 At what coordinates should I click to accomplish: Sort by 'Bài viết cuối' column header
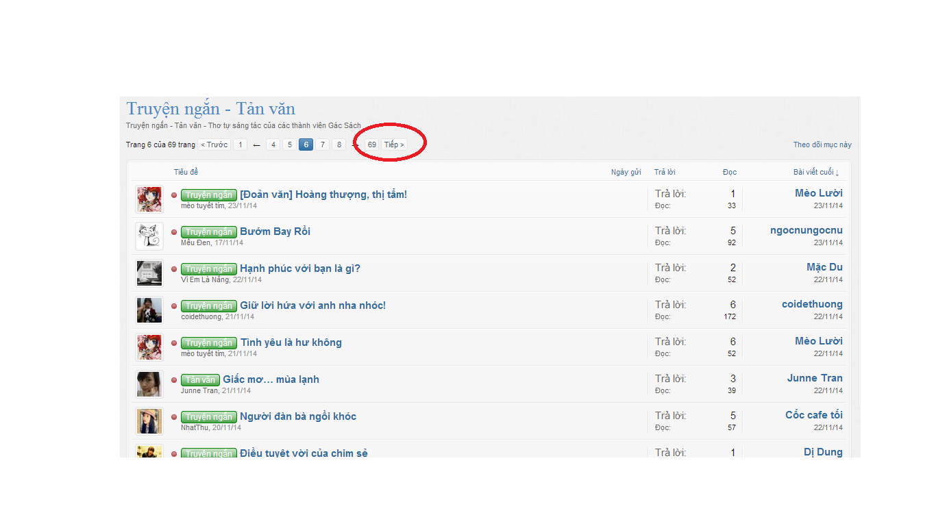coord(816,172)
